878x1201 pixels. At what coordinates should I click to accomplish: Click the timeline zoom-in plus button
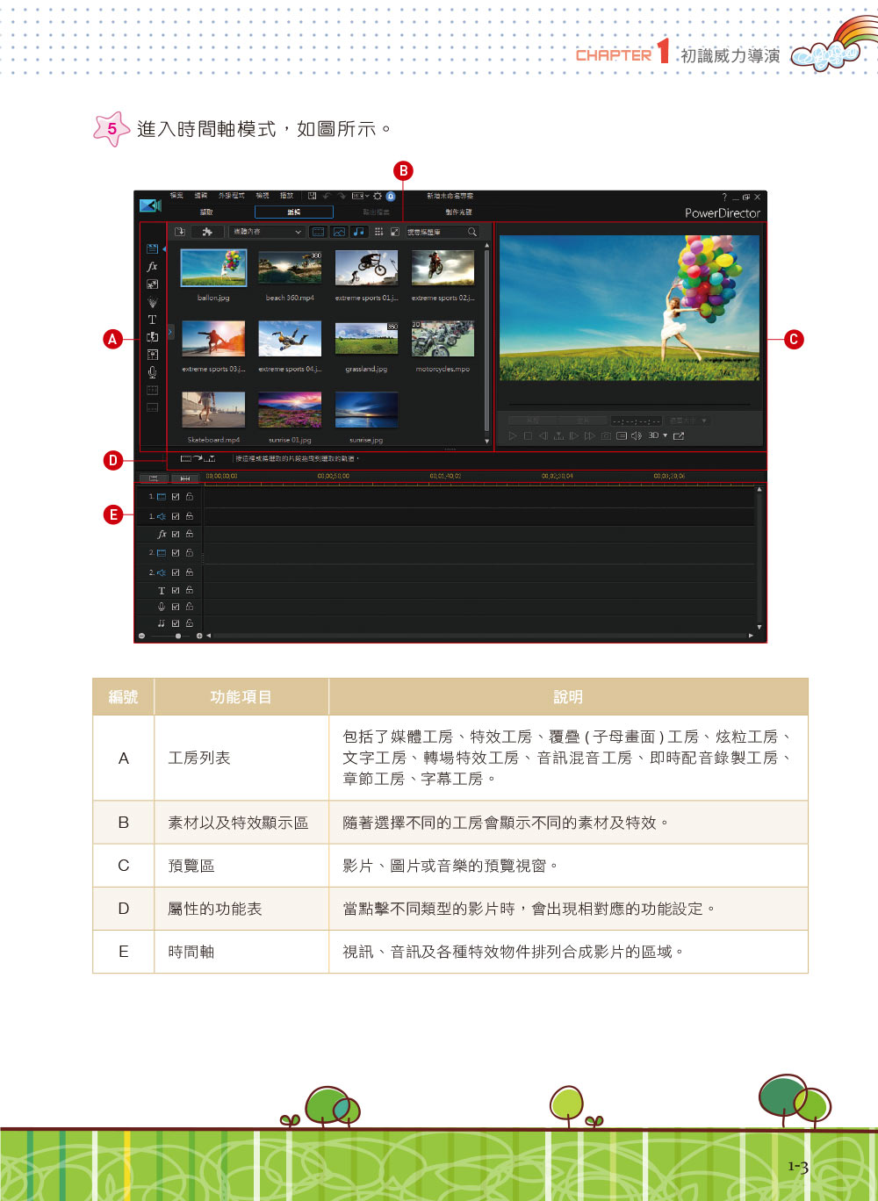[199, 636]
